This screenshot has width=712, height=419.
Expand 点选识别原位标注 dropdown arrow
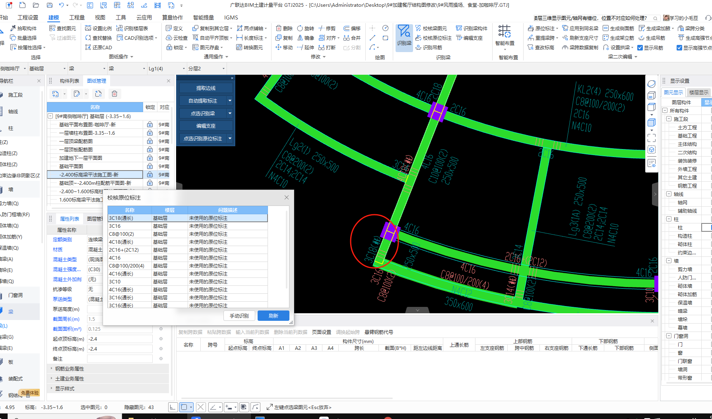pyautogui.click(x=230, y=138)
